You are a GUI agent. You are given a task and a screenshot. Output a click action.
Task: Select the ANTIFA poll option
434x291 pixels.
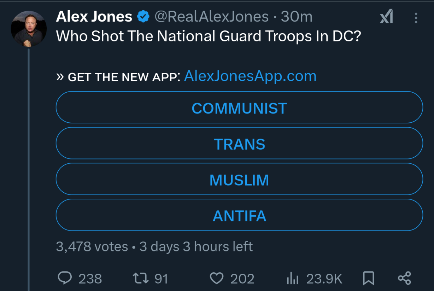point(239,215)
